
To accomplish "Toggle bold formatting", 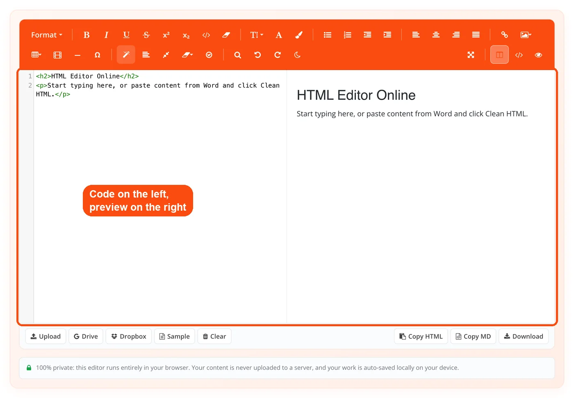I will pyautogui.click(x=87, y=35).
